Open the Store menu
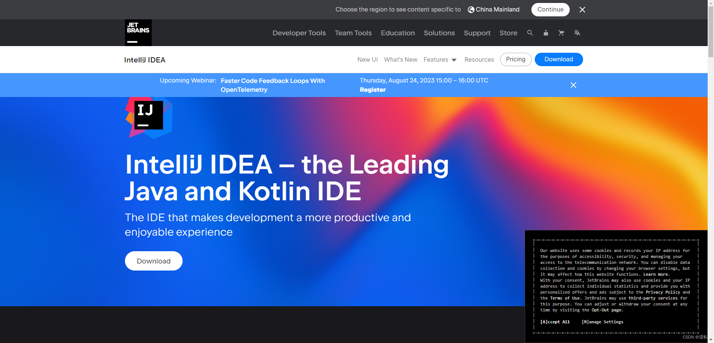This screenshot has width=714, height=343. coord(508,33)
